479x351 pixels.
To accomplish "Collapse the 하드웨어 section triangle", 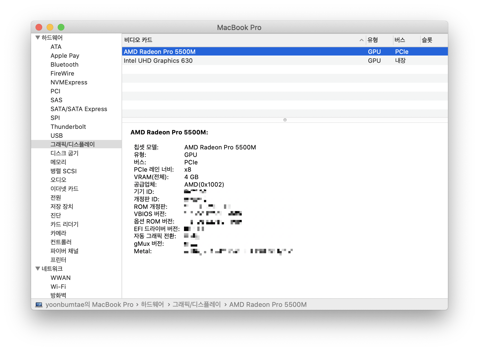I will (x=38, y=37).
